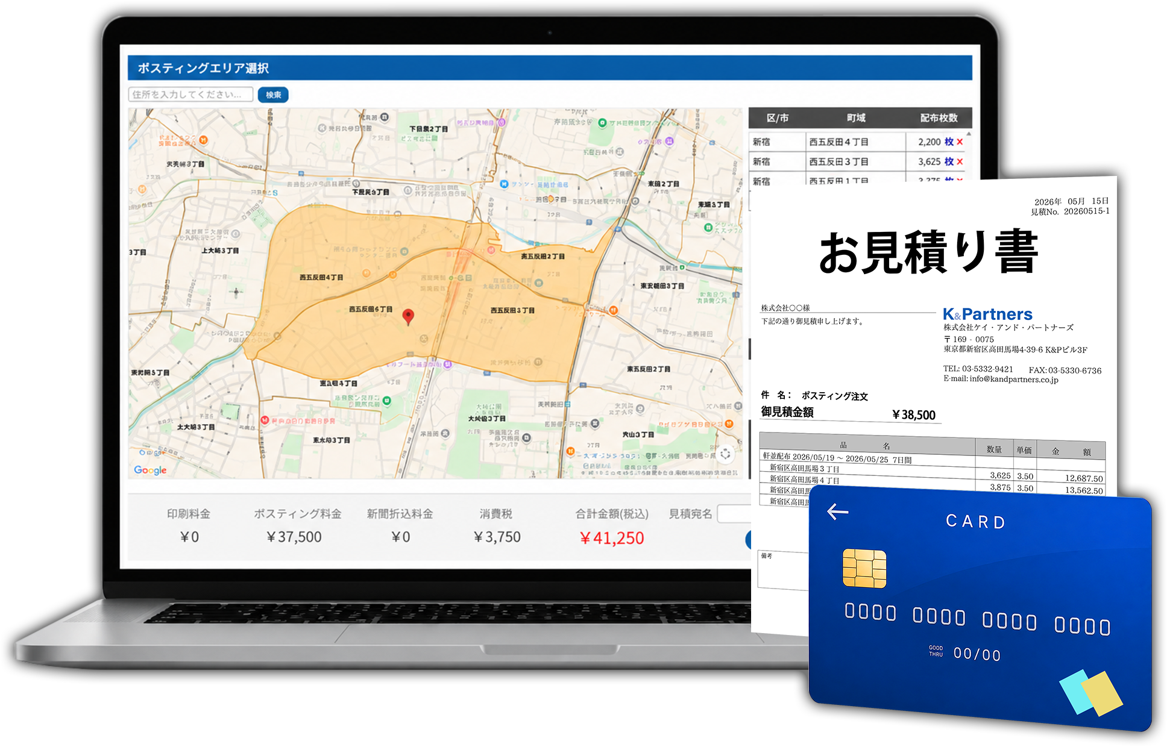Tap the back arrow on the blue card
Viewport: 1167px width, 747px height.
[838, 511]
